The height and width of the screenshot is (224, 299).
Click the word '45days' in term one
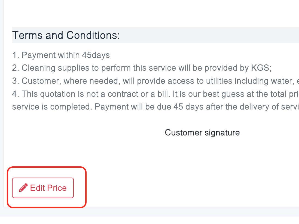click(96, 55)
